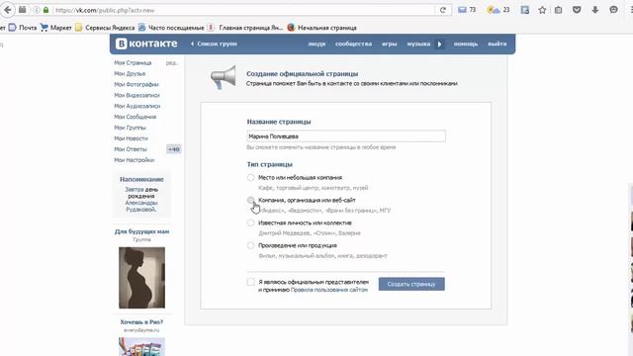Select Известная личность или коллектив radio
633x356 pixels.
250,222
